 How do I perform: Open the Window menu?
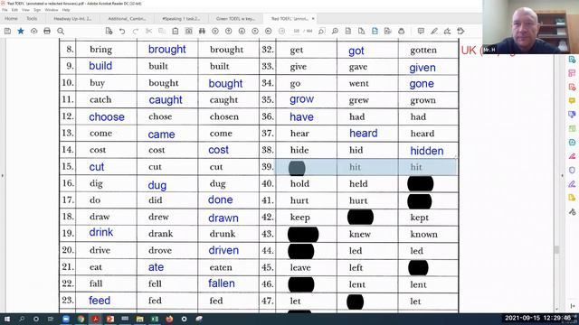(x=52, y=10)
